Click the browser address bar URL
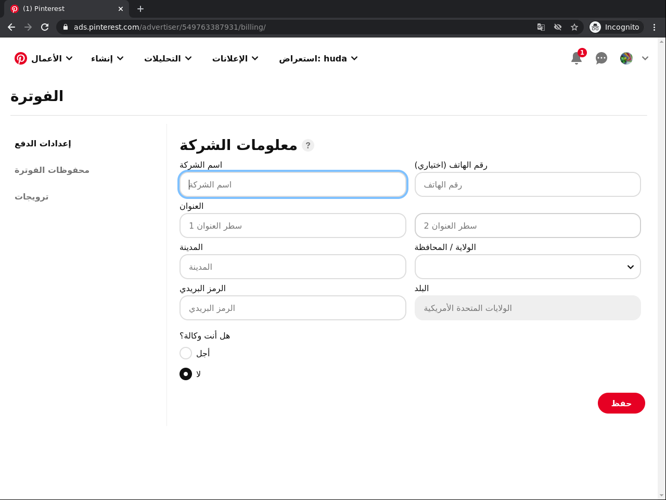 click(170, 27)
